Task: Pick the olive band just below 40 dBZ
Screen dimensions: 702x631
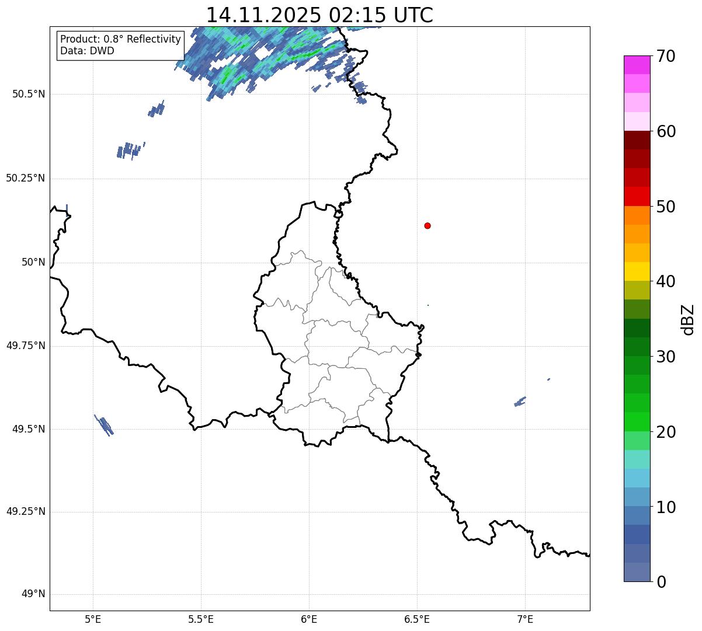Action: click(x=637, y=291)
